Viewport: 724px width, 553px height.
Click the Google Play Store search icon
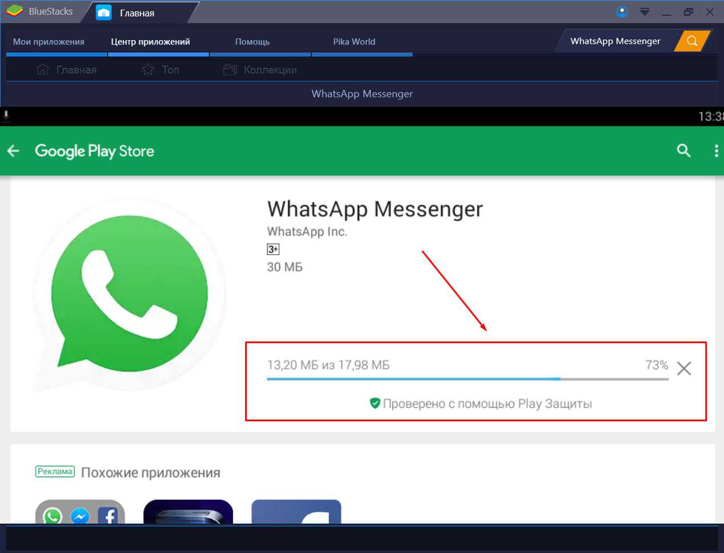(x=684, y=151)
